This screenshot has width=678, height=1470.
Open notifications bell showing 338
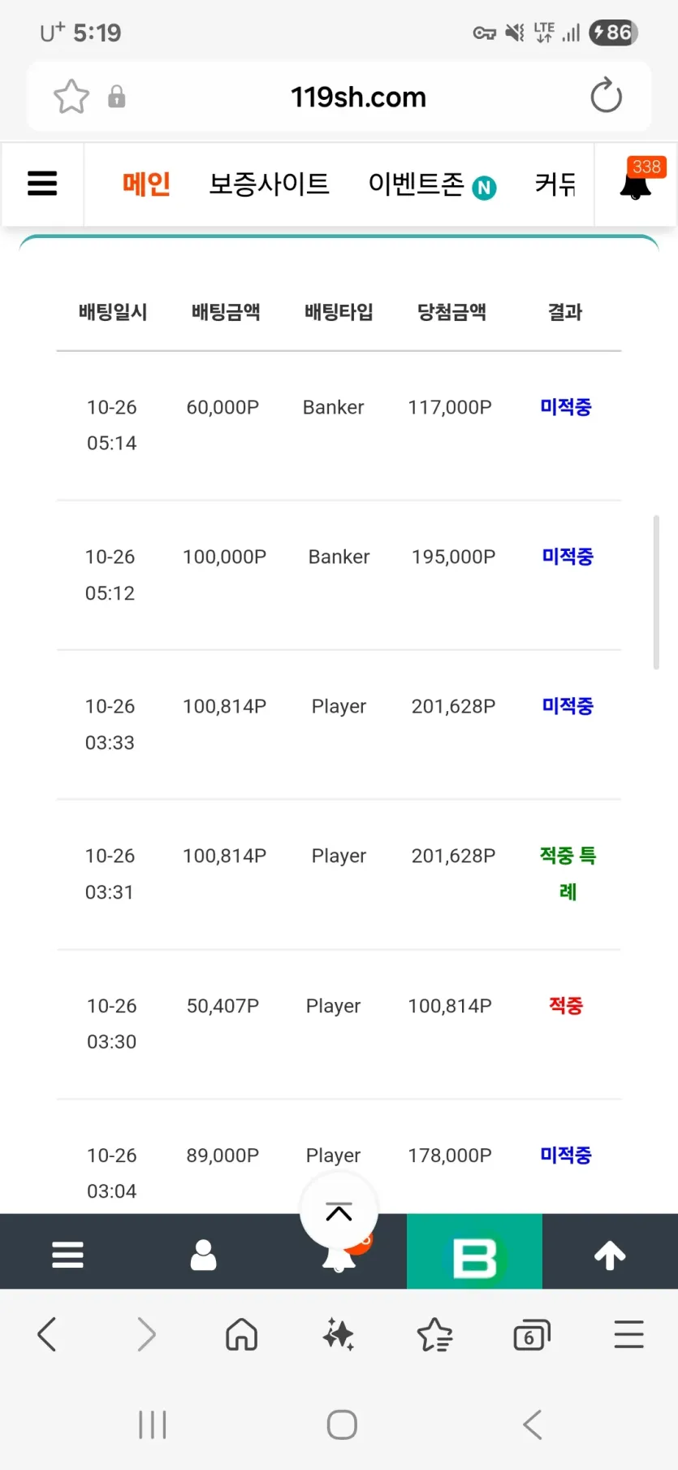coord(636,184)
